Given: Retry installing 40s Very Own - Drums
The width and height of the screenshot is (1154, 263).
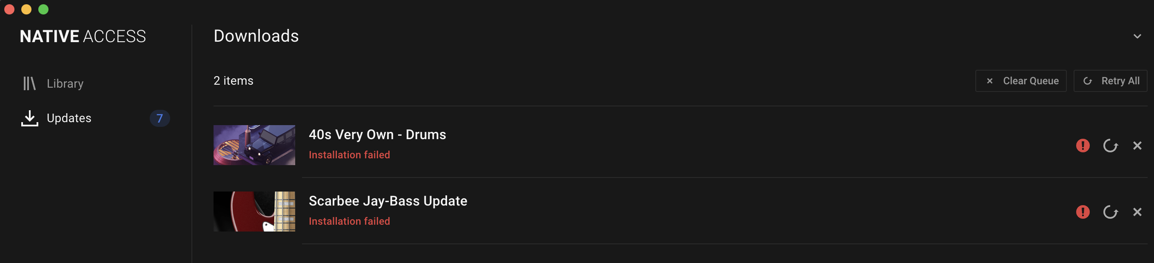Looking at the screenshot, I should (1110, 146).
